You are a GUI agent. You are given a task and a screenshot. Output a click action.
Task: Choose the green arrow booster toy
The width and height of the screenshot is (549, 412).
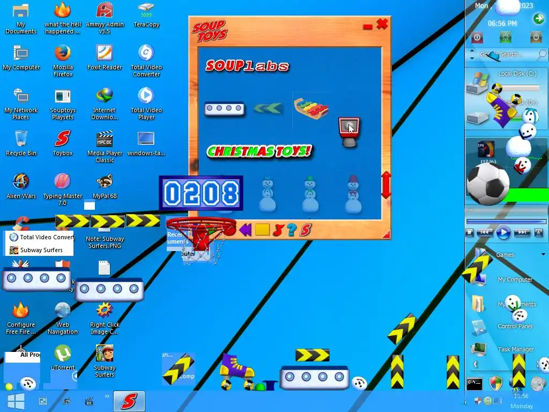268,108
